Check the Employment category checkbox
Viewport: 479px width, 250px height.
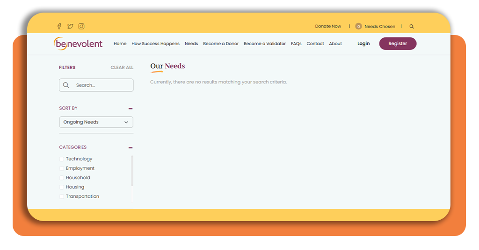(x=61, y=168)
